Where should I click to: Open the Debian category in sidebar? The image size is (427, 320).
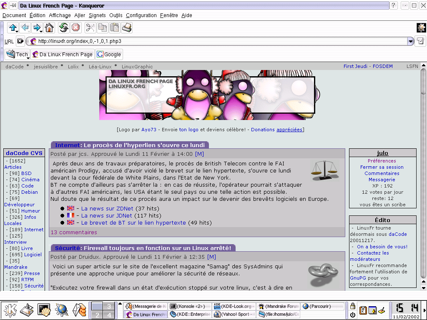pos(30,192)
